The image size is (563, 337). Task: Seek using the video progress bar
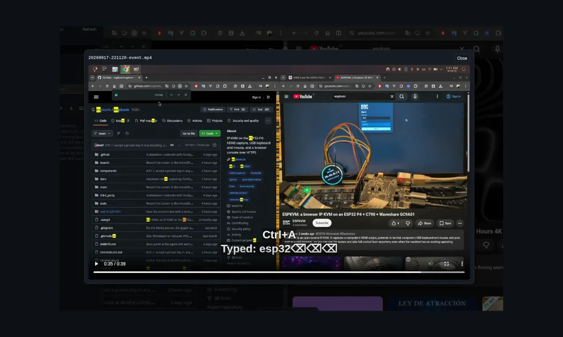(x=279, y=272)
